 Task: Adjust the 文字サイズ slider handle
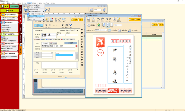(66, 77)
